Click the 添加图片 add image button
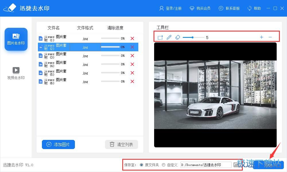Viewport: 287px width, 172px height. pos(58,144)
